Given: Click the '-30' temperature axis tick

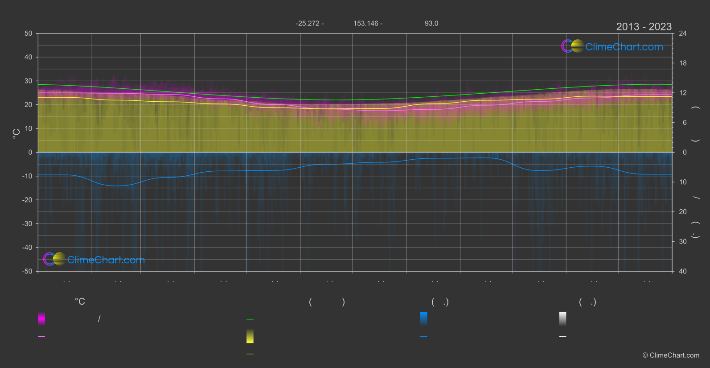Looking at the screenshot, I should (27, 223).
